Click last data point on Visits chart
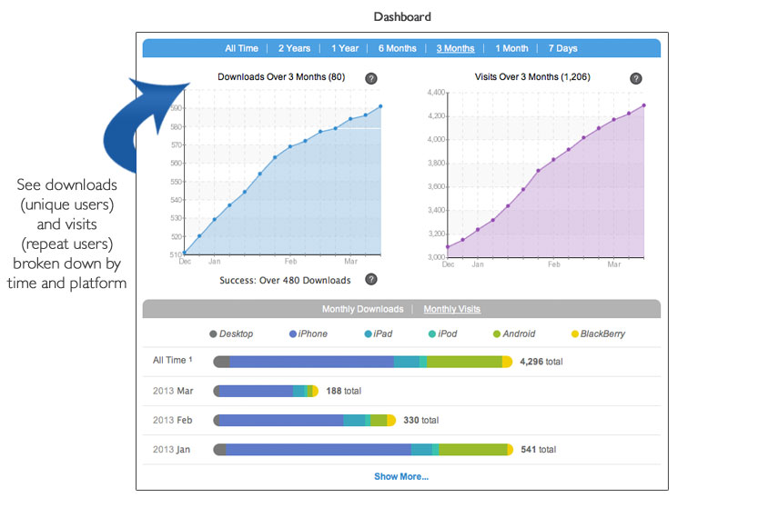 point(643,105)
